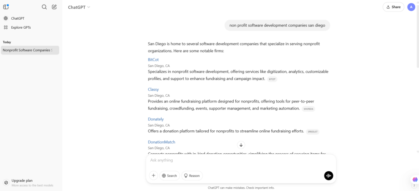Viewport: 419px width, 191px height.
Task: Open Explore GPTs in sidebar
Action: coord(20,27)
